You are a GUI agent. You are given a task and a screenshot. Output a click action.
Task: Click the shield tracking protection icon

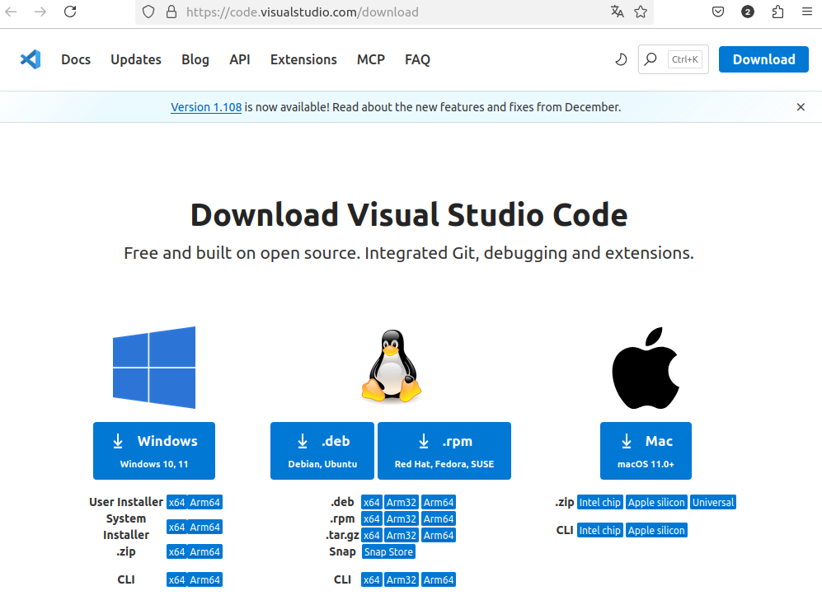(148, 12)
